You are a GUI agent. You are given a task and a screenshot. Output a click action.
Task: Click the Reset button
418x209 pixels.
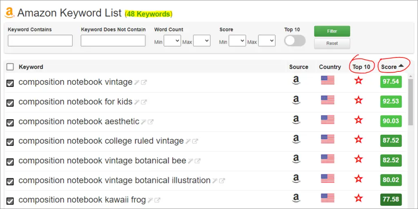click(x=332, y=43)
